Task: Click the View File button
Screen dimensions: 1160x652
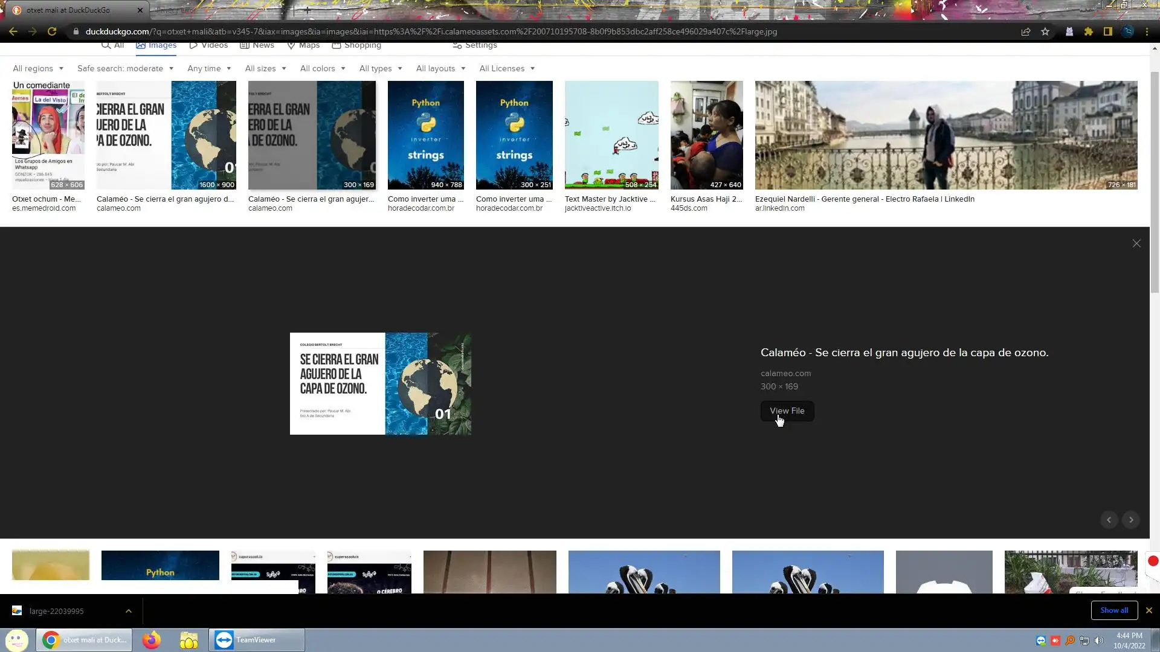Action: (787, 411)
